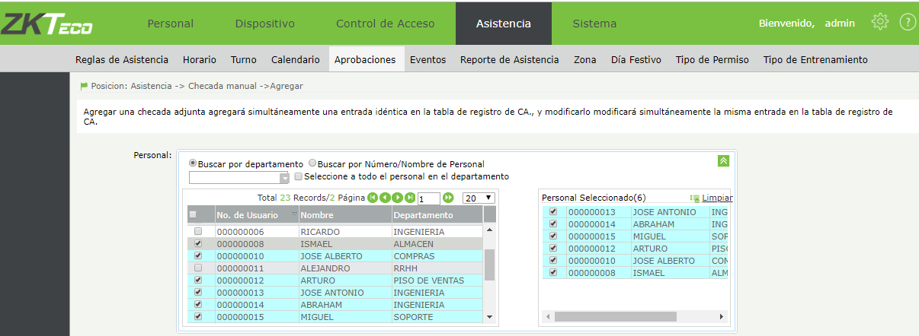Open the Personal main menu
The image size is (919, 336).
click(171, 24)
